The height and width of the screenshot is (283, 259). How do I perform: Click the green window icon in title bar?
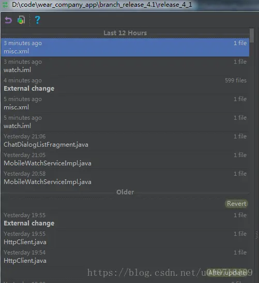pos(5,5)
